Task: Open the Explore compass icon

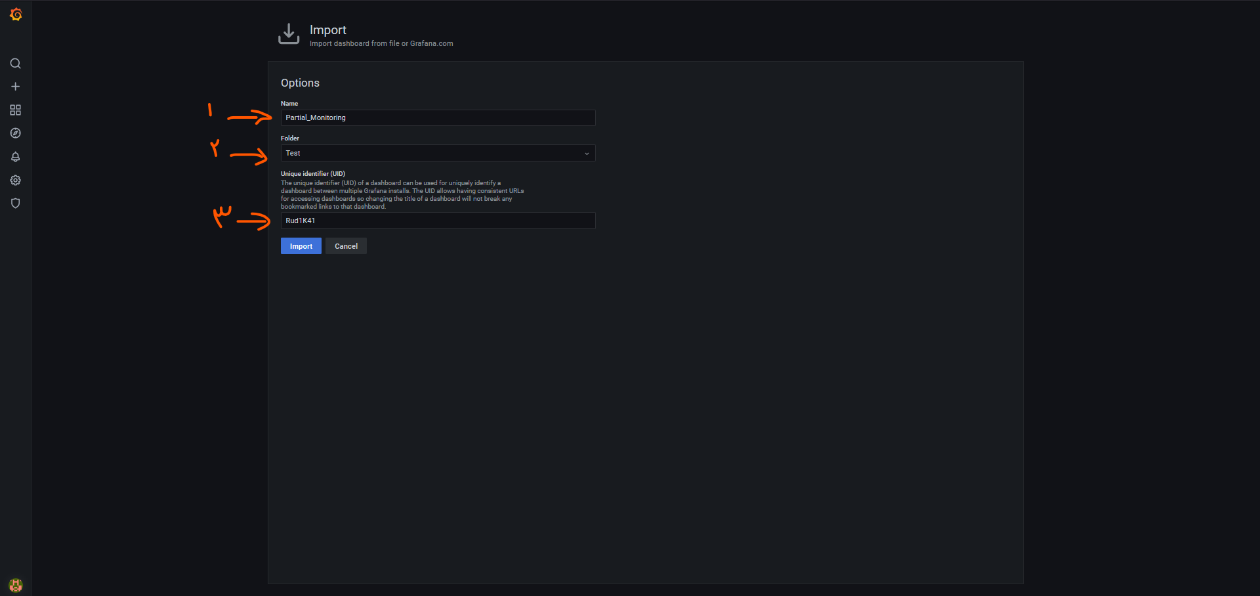Action: (16, 133)
